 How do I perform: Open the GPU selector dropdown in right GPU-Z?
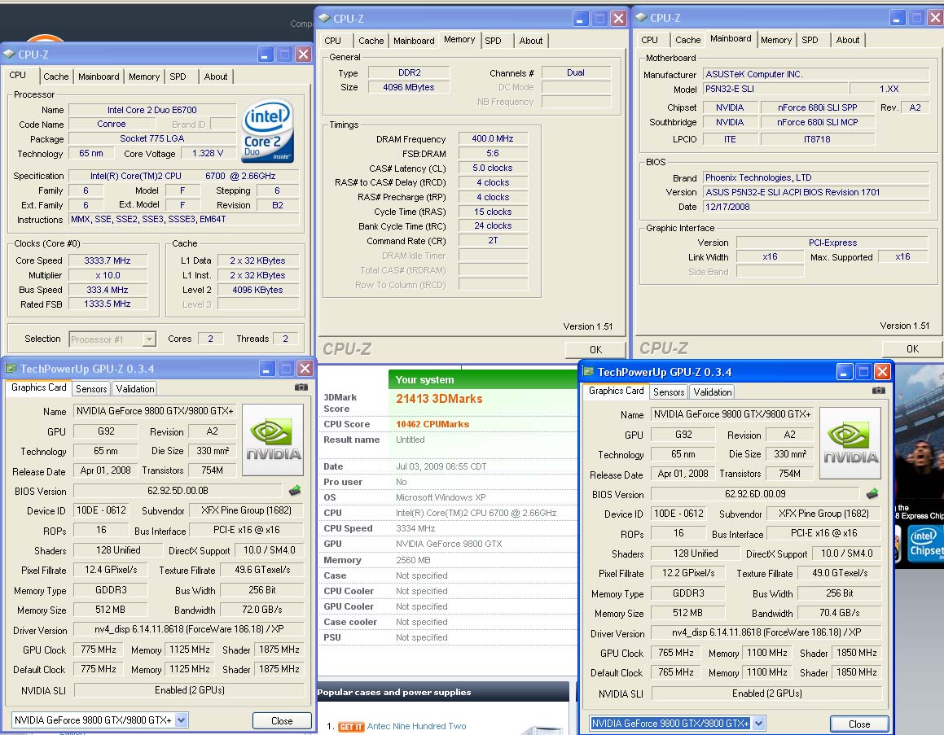point(759,723)
